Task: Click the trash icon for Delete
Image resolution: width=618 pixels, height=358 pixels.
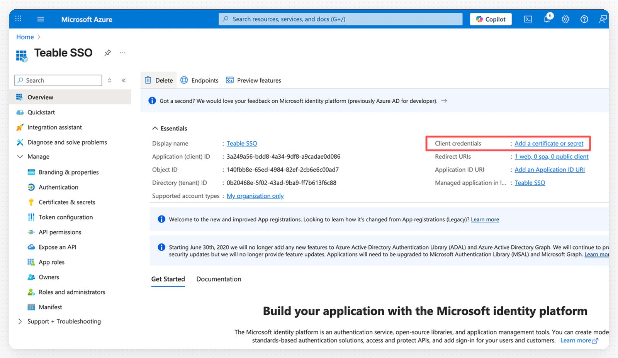Action: tap(148, 80)
